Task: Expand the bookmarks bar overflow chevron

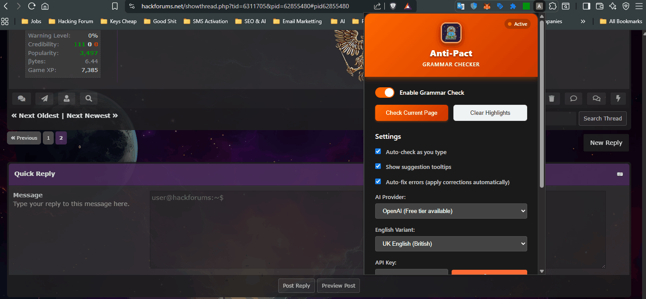Action: point(583,21)
